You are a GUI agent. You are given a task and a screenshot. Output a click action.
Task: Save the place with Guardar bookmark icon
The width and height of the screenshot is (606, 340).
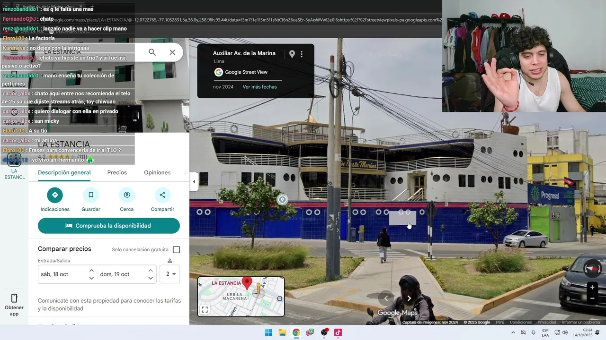coord(91,195)
